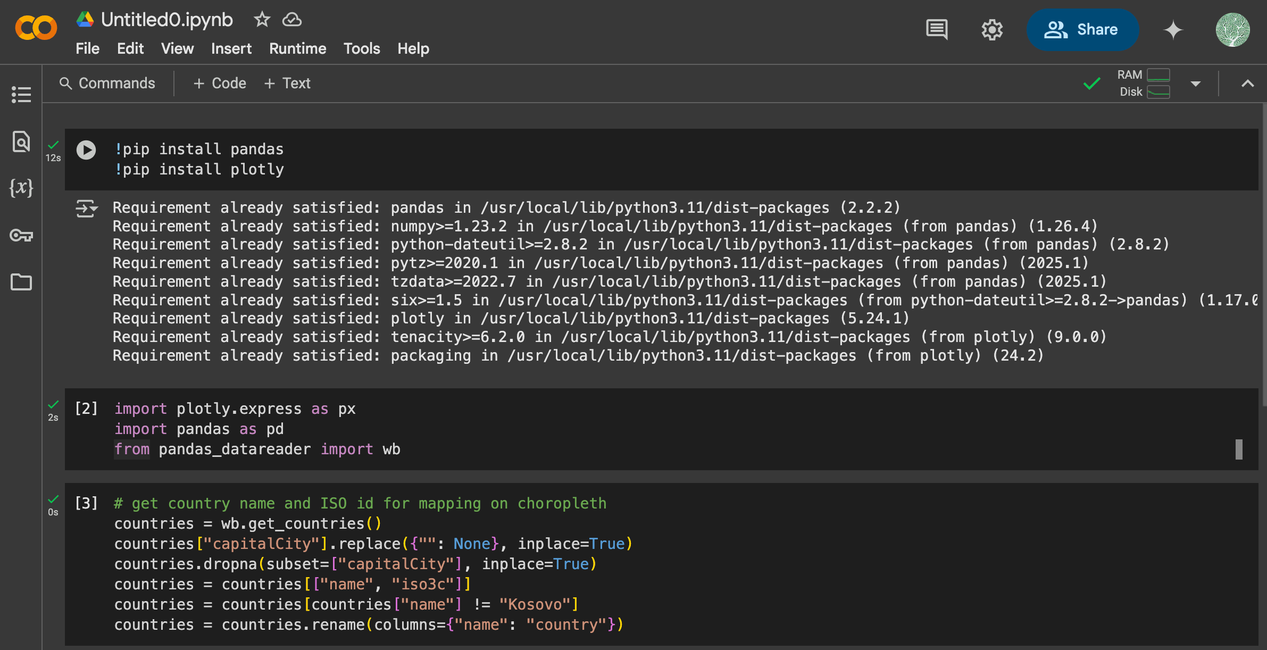Click the Share button
The image size is (1267, 650).
1082,30
